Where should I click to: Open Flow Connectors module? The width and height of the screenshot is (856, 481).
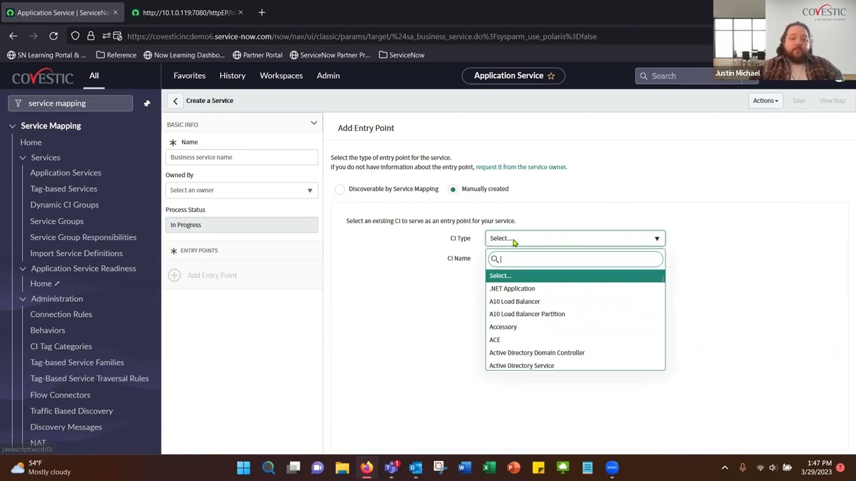tap(60, 395)
